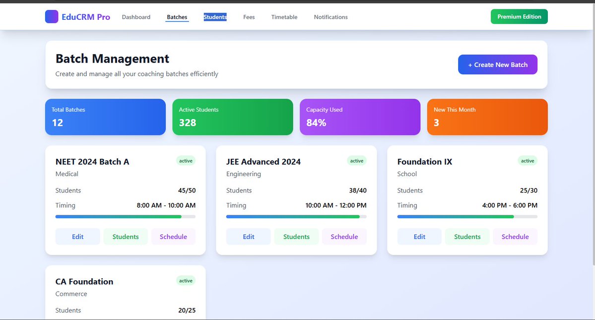This screenshot has height=320, width=595.
Task: Switch to the Dashboard tab
Action: click(136, 17)
